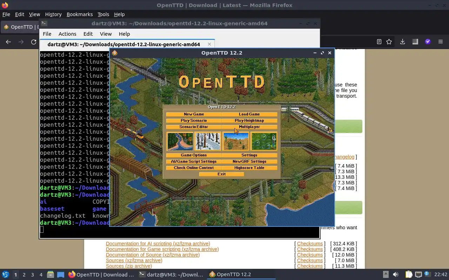
Task: Open Firefox hamburger application menu
Action: 441,42
